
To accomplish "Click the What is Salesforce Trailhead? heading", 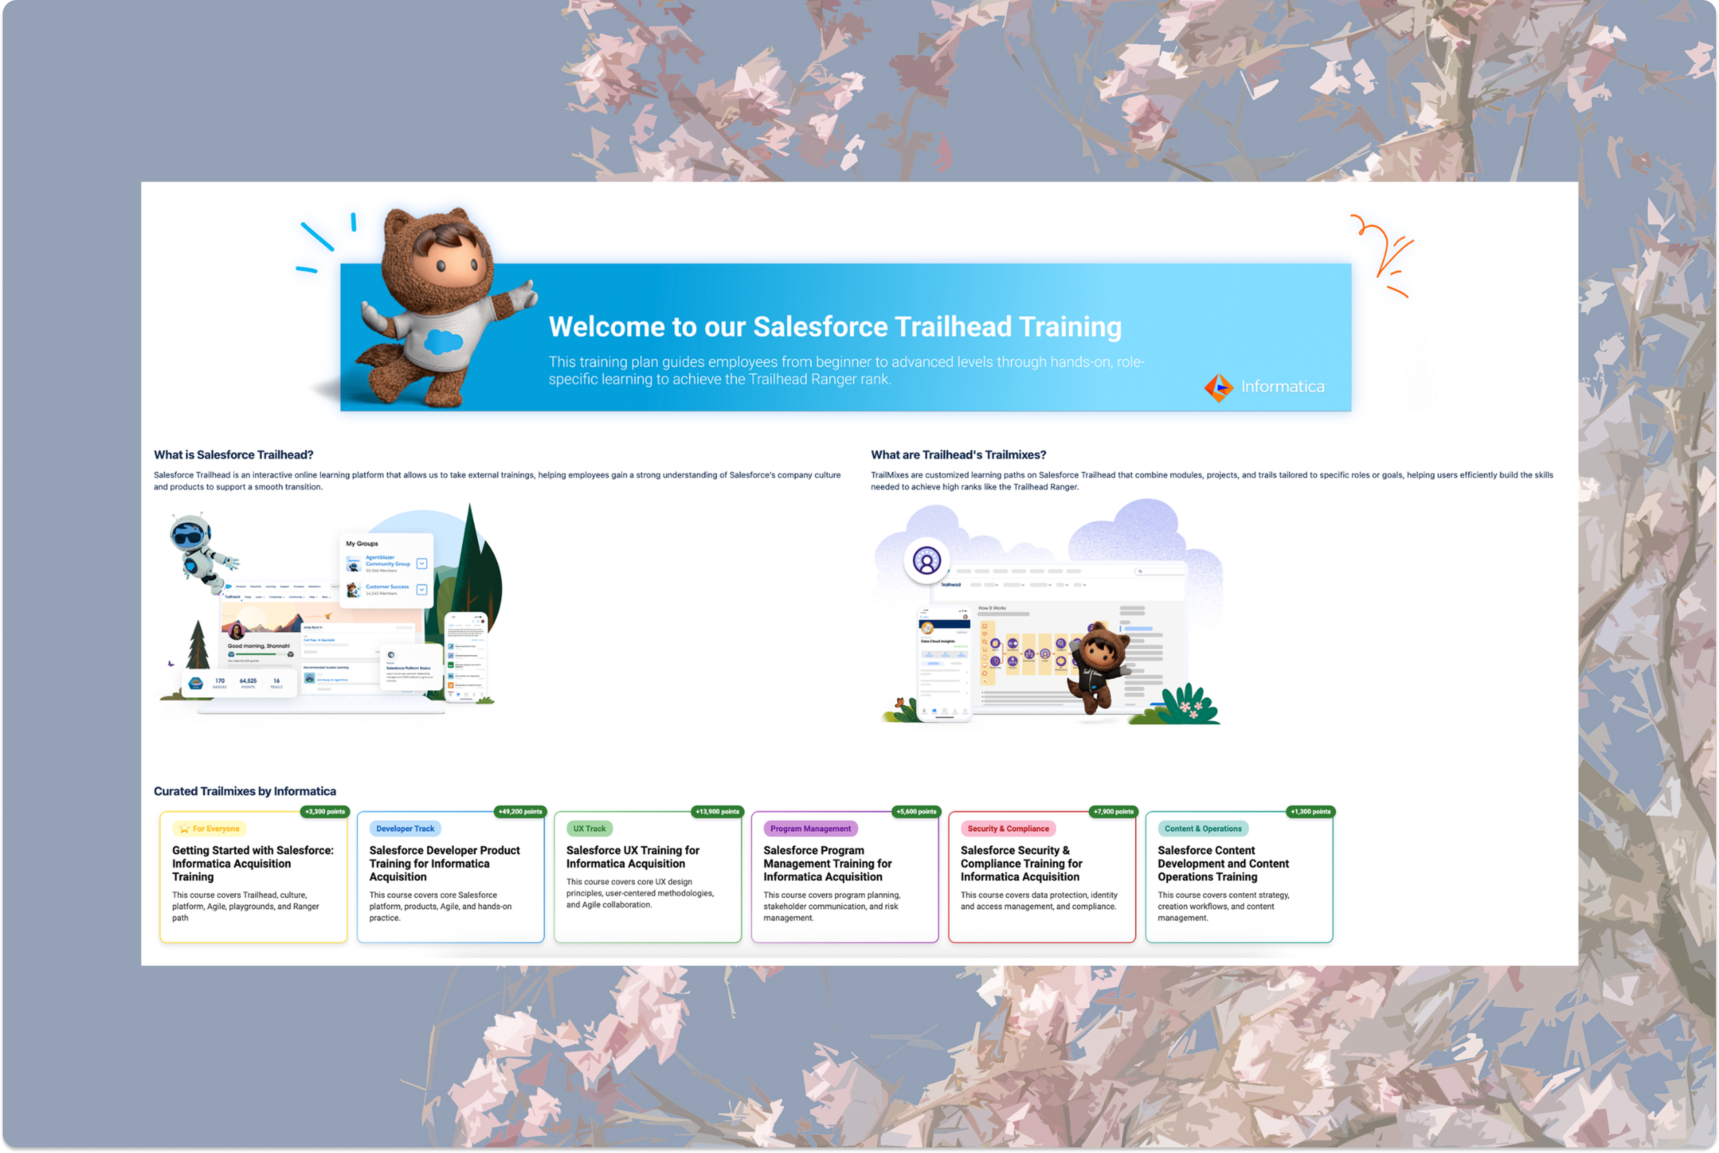I will pyautogui.click(x=234, y=455).
